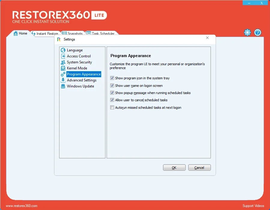Disable Allow user to cancel scheduled tasks
Viewport: 270px width, 210px height.
coord(112,100)
